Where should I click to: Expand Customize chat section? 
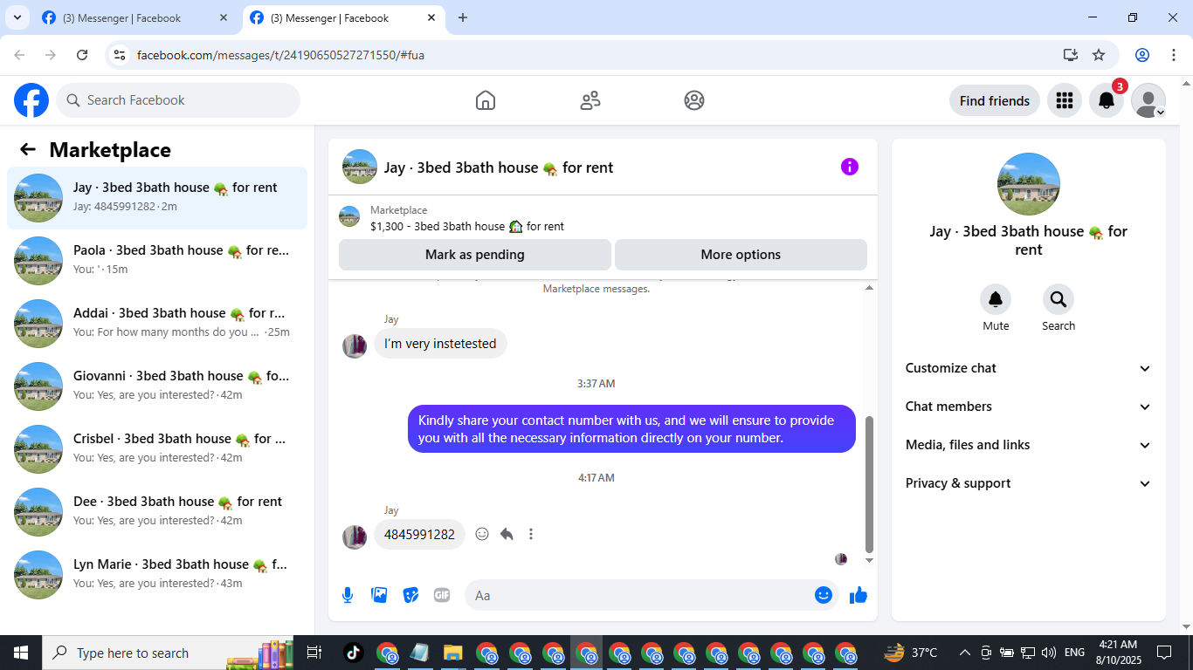click(x=1029, y=368)
